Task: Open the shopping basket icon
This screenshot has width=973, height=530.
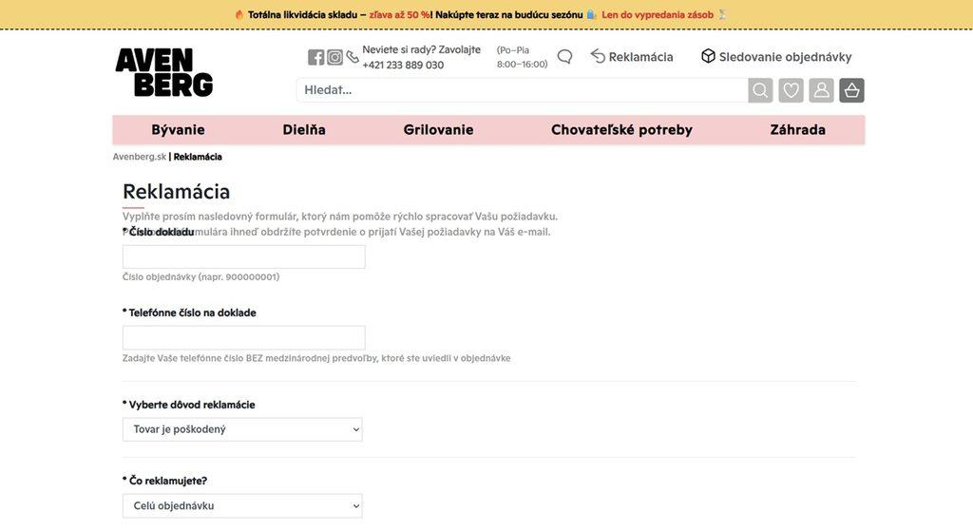Action: pos(851,90)
